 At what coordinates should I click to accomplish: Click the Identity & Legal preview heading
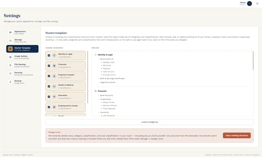click(x=105, y=55)
